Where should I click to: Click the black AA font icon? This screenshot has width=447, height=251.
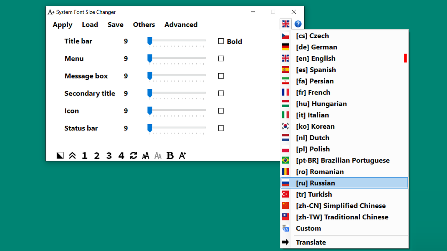coord(146,155)
